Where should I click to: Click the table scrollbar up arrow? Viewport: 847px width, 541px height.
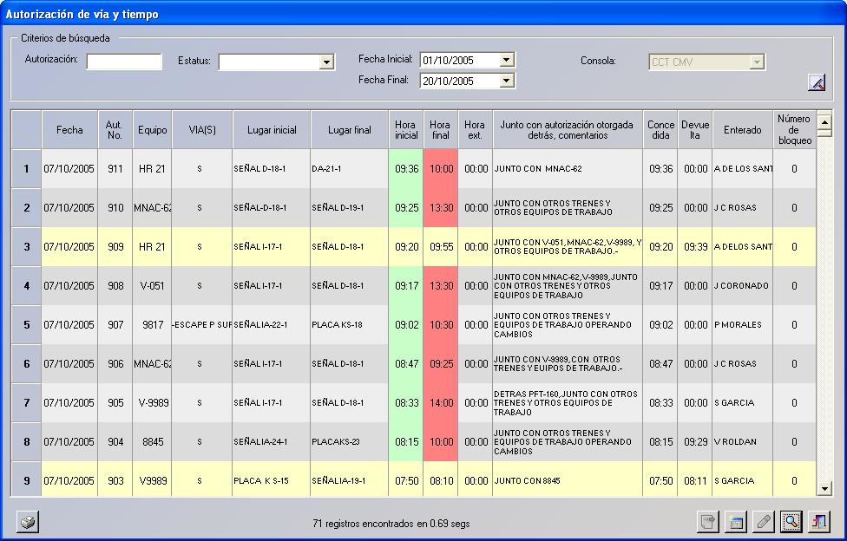[x=824, y=122]
